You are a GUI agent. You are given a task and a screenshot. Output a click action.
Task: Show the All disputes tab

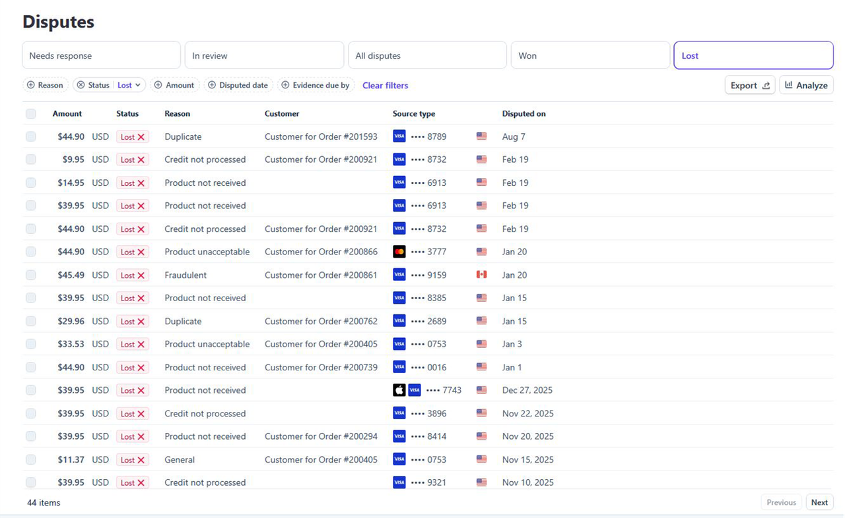427,55
